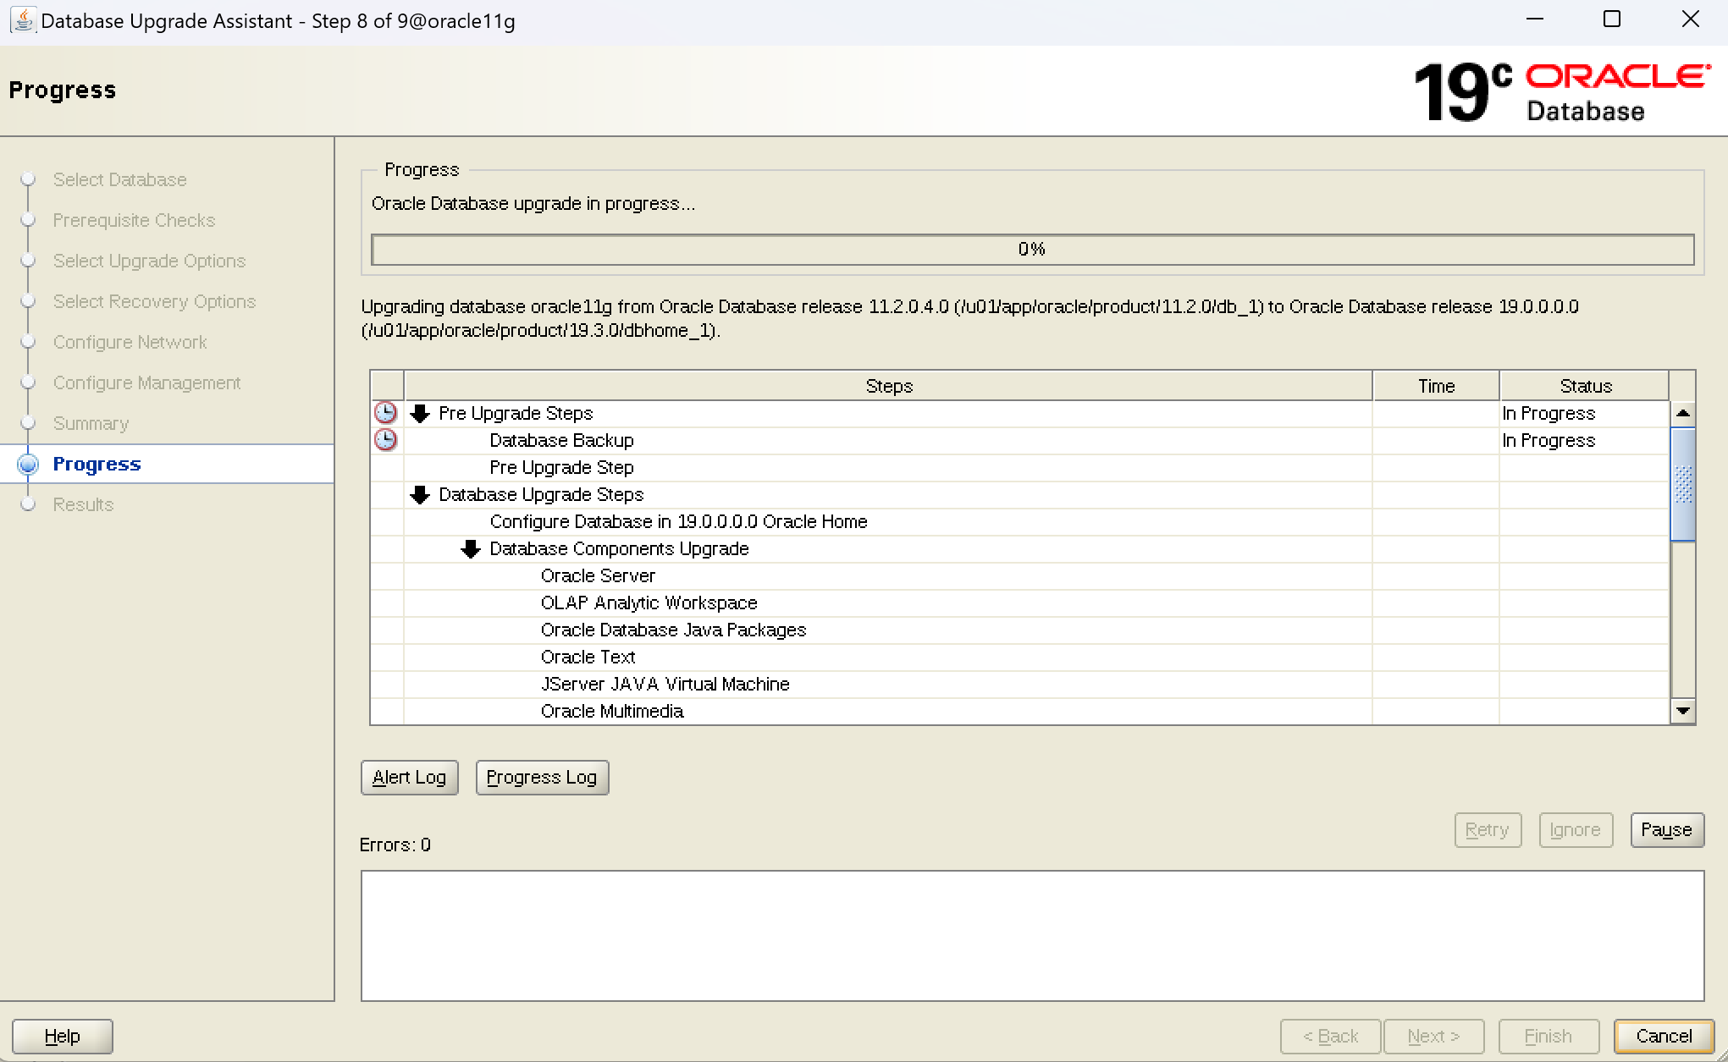The height and width of the screenshot is (1062, 1728).
Task: Collapse the Pre Upgrade Steps arrow
Action: click(x=420, y=414)
